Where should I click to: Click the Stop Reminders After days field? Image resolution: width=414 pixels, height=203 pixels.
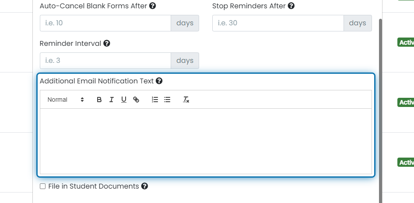[x=278, y=23]
